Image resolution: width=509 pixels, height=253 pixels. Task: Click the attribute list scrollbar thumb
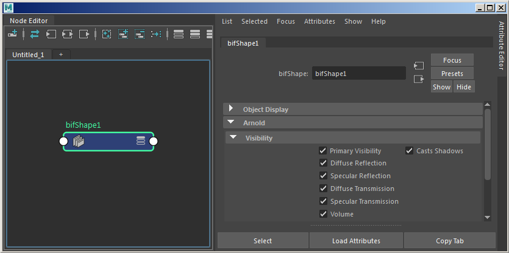point(487,144)
